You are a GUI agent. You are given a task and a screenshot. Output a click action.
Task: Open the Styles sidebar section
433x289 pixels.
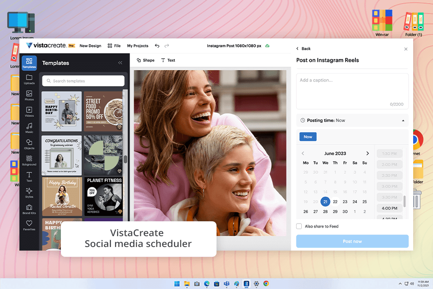click(x=29, y=193)
